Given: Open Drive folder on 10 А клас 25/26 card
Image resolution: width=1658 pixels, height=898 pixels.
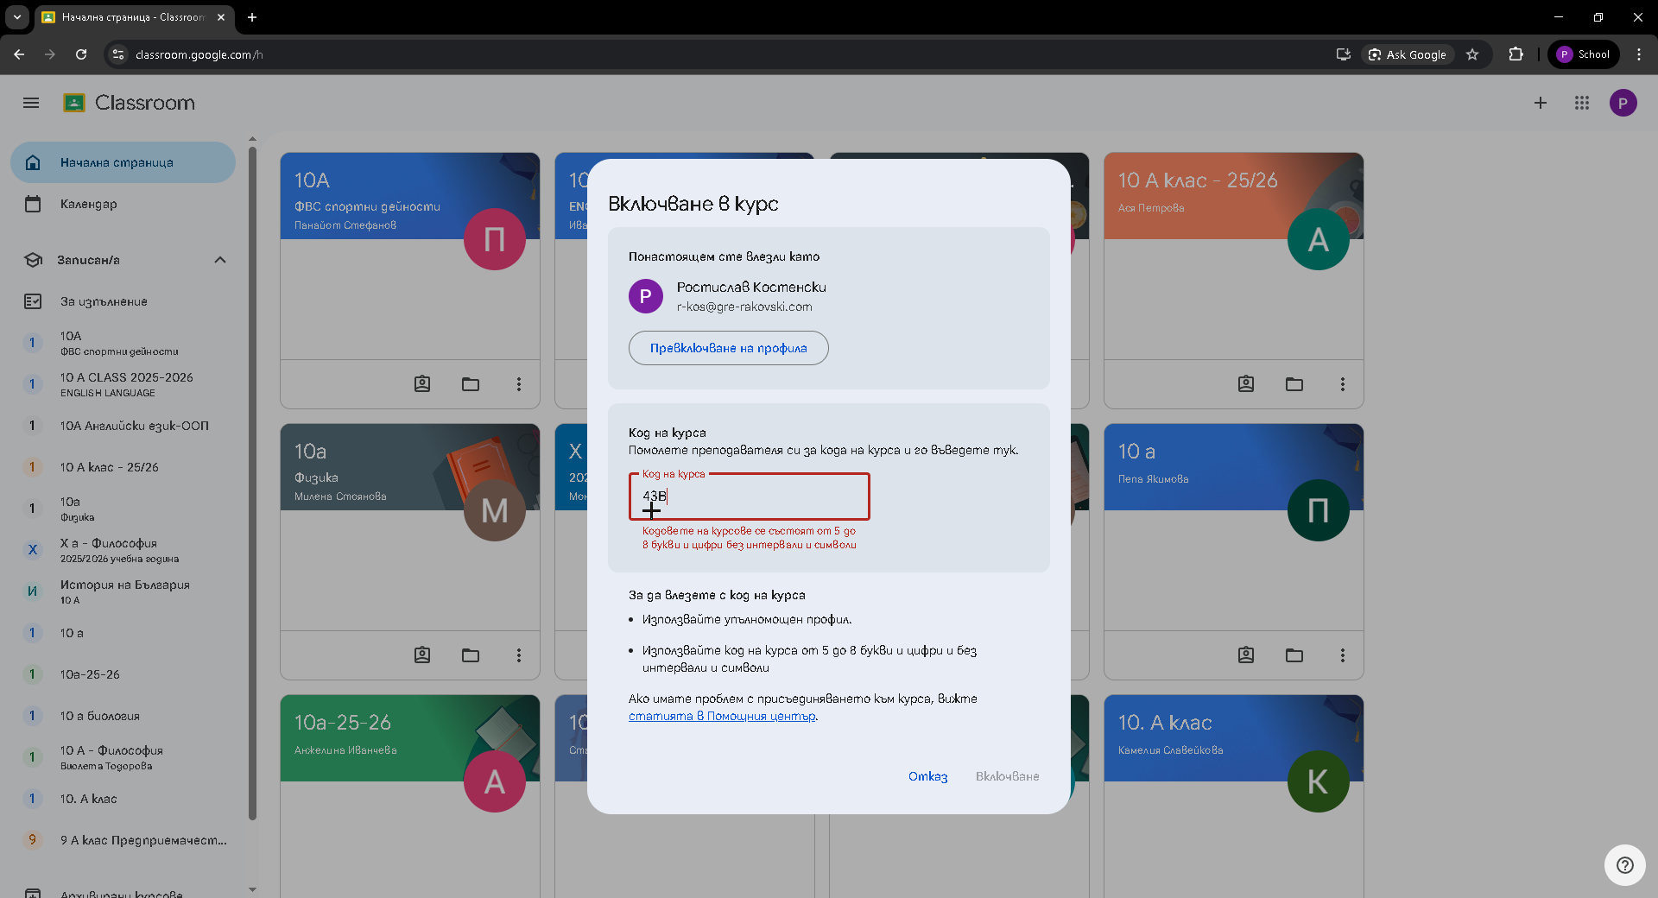Looking at the screenshot, I should tap(1294, 384).
